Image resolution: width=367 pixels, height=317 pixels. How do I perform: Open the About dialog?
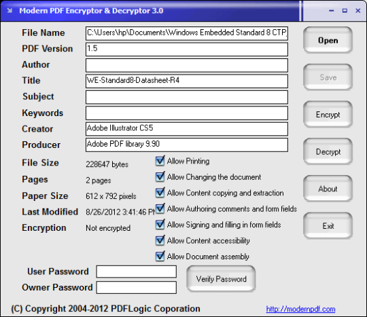pos(328,189)
